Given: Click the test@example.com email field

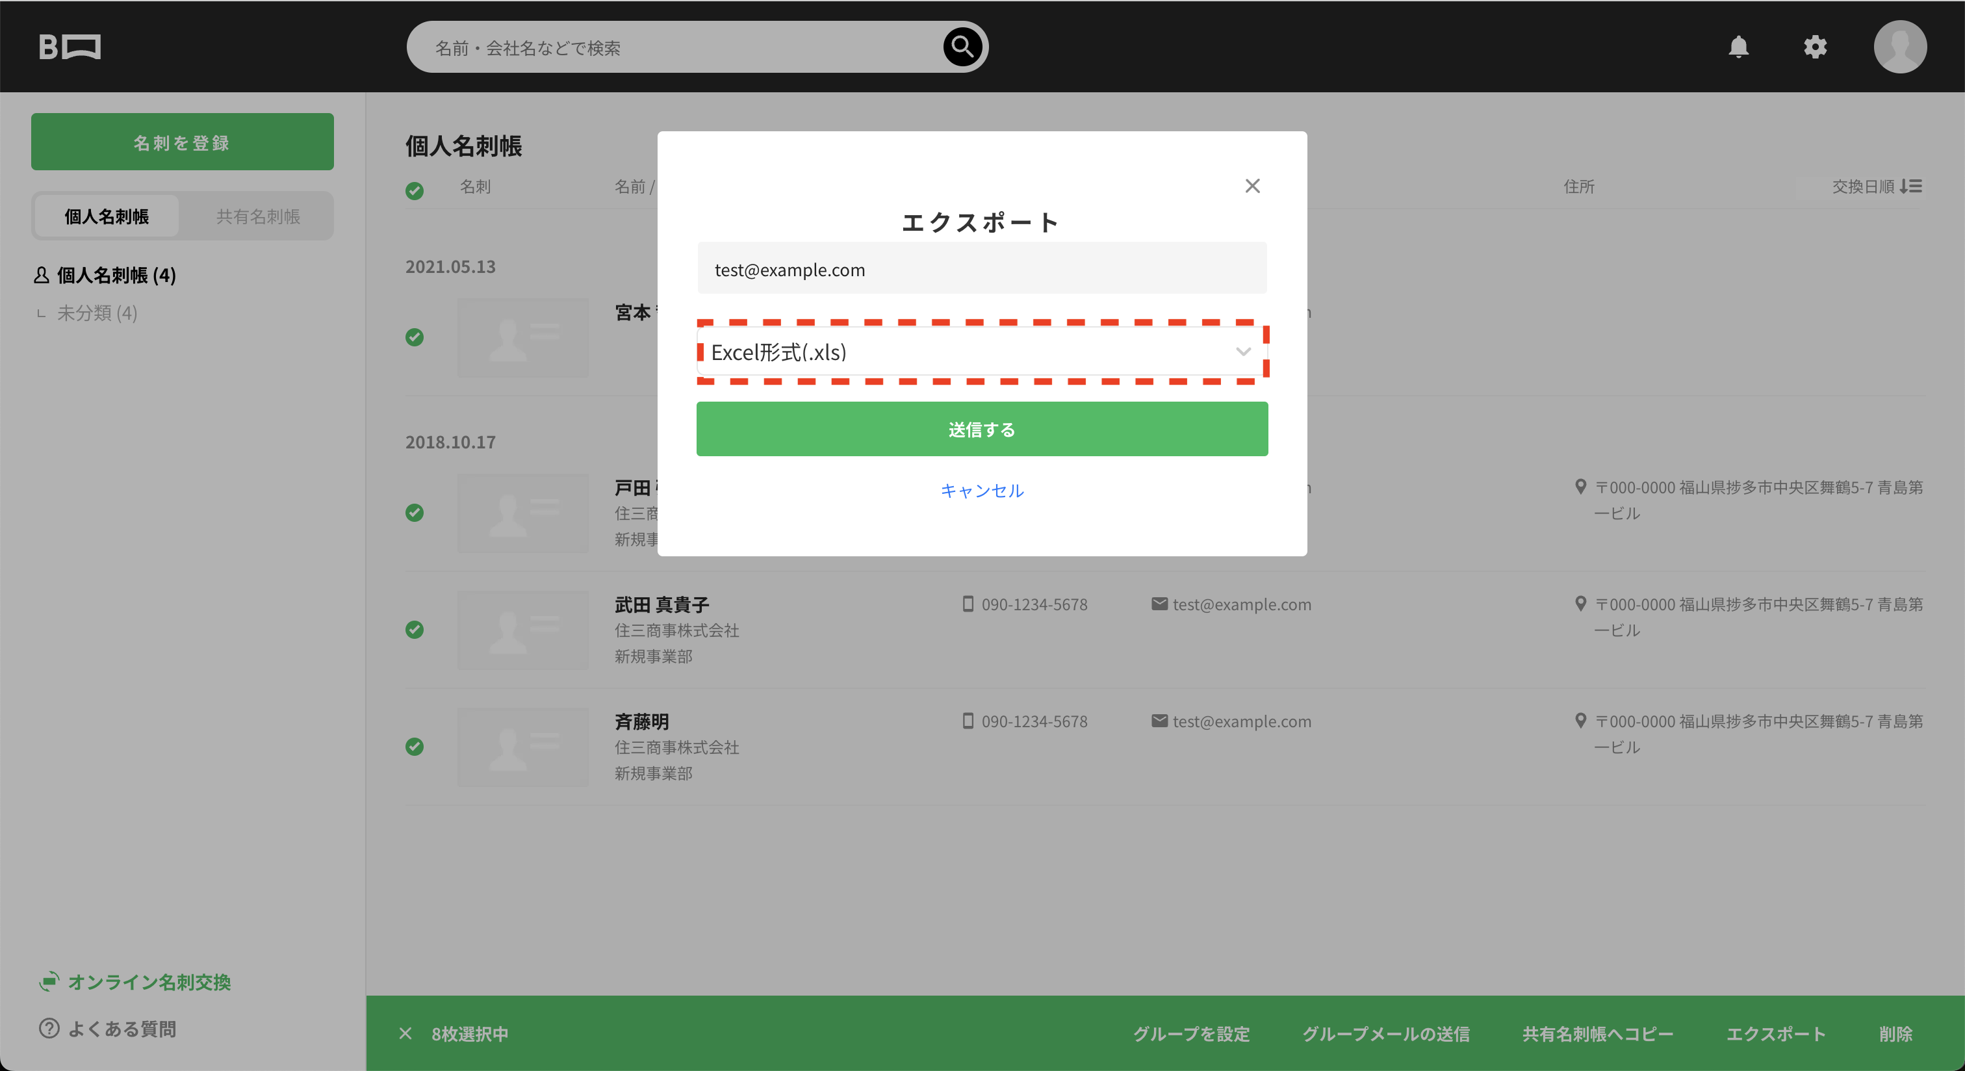Looking at the screenshot, I should (x=982, y=268).
